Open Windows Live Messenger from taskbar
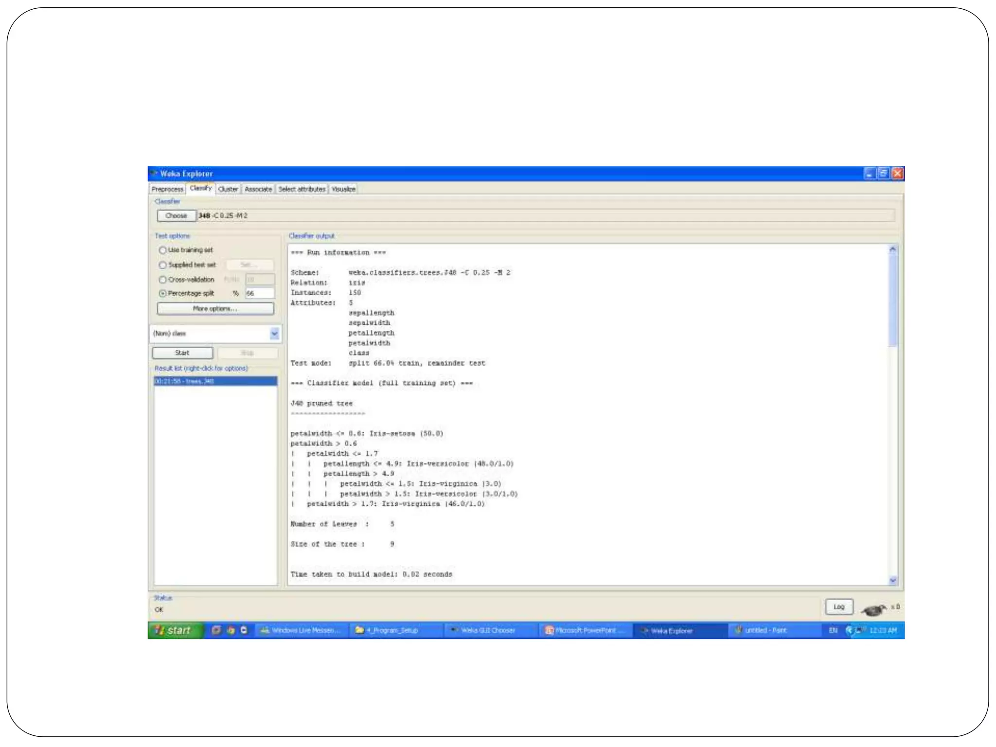Viewport: 996px width, 747px height. pyautogui.click(x=299, y=630)
